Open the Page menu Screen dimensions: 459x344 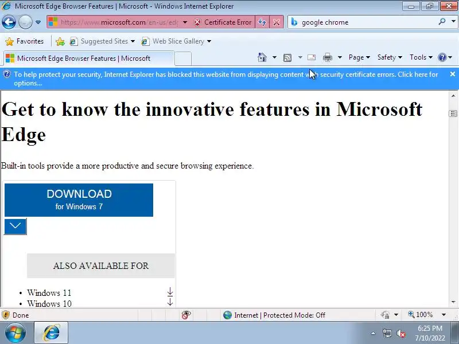359,57
